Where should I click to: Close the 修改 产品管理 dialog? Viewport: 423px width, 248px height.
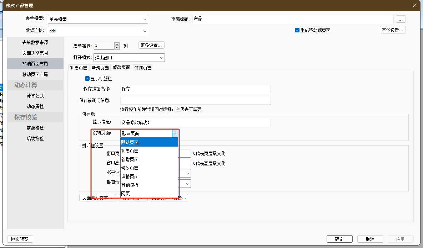click(x=414, y=5)
